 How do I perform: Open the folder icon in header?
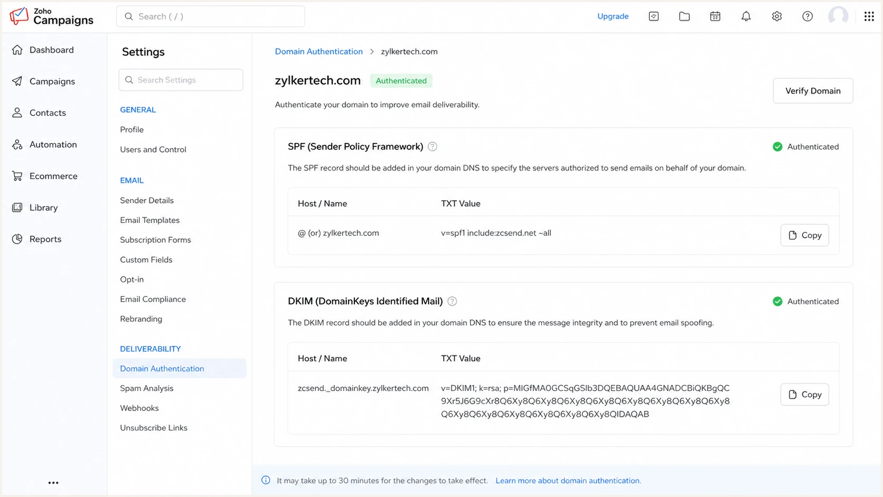point(684,16)
